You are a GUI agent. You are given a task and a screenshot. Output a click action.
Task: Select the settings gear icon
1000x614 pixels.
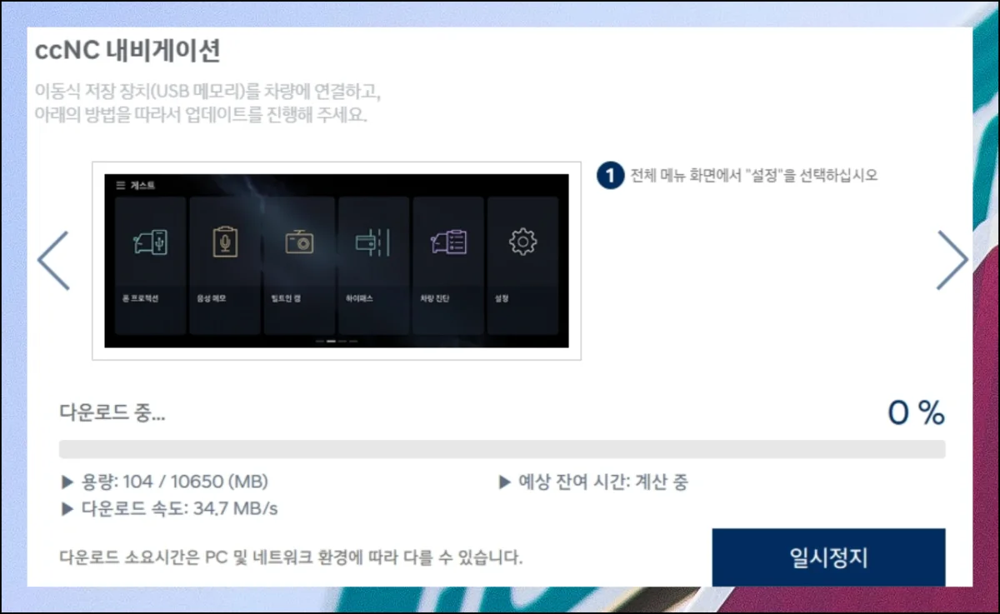pyautogui.click(x=522, y=242)
